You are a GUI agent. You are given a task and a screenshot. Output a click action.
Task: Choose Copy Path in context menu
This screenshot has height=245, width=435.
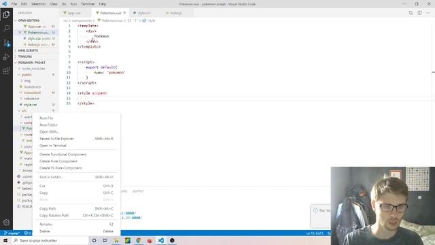tap(77, 209)
